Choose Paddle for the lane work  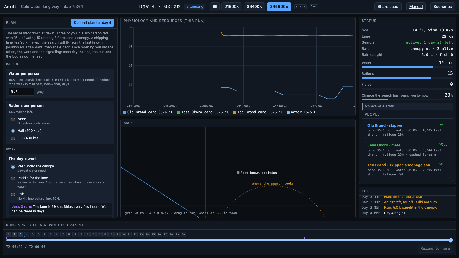(13, 178)
